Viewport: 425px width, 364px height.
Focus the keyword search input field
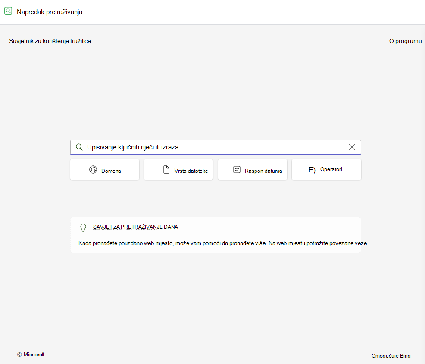tap(216, 147)
